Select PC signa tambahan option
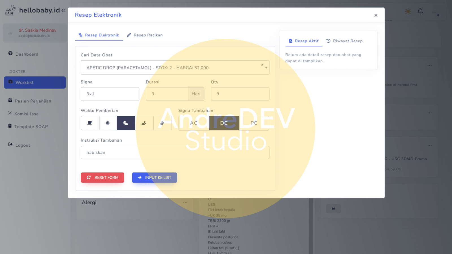 [254, 123]
